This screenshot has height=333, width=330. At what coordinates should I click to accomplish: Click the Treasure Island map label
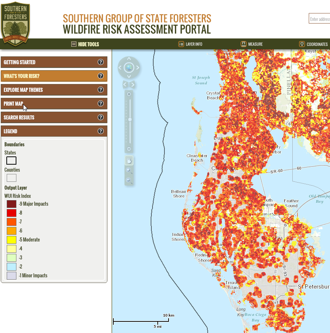[233, 285]
